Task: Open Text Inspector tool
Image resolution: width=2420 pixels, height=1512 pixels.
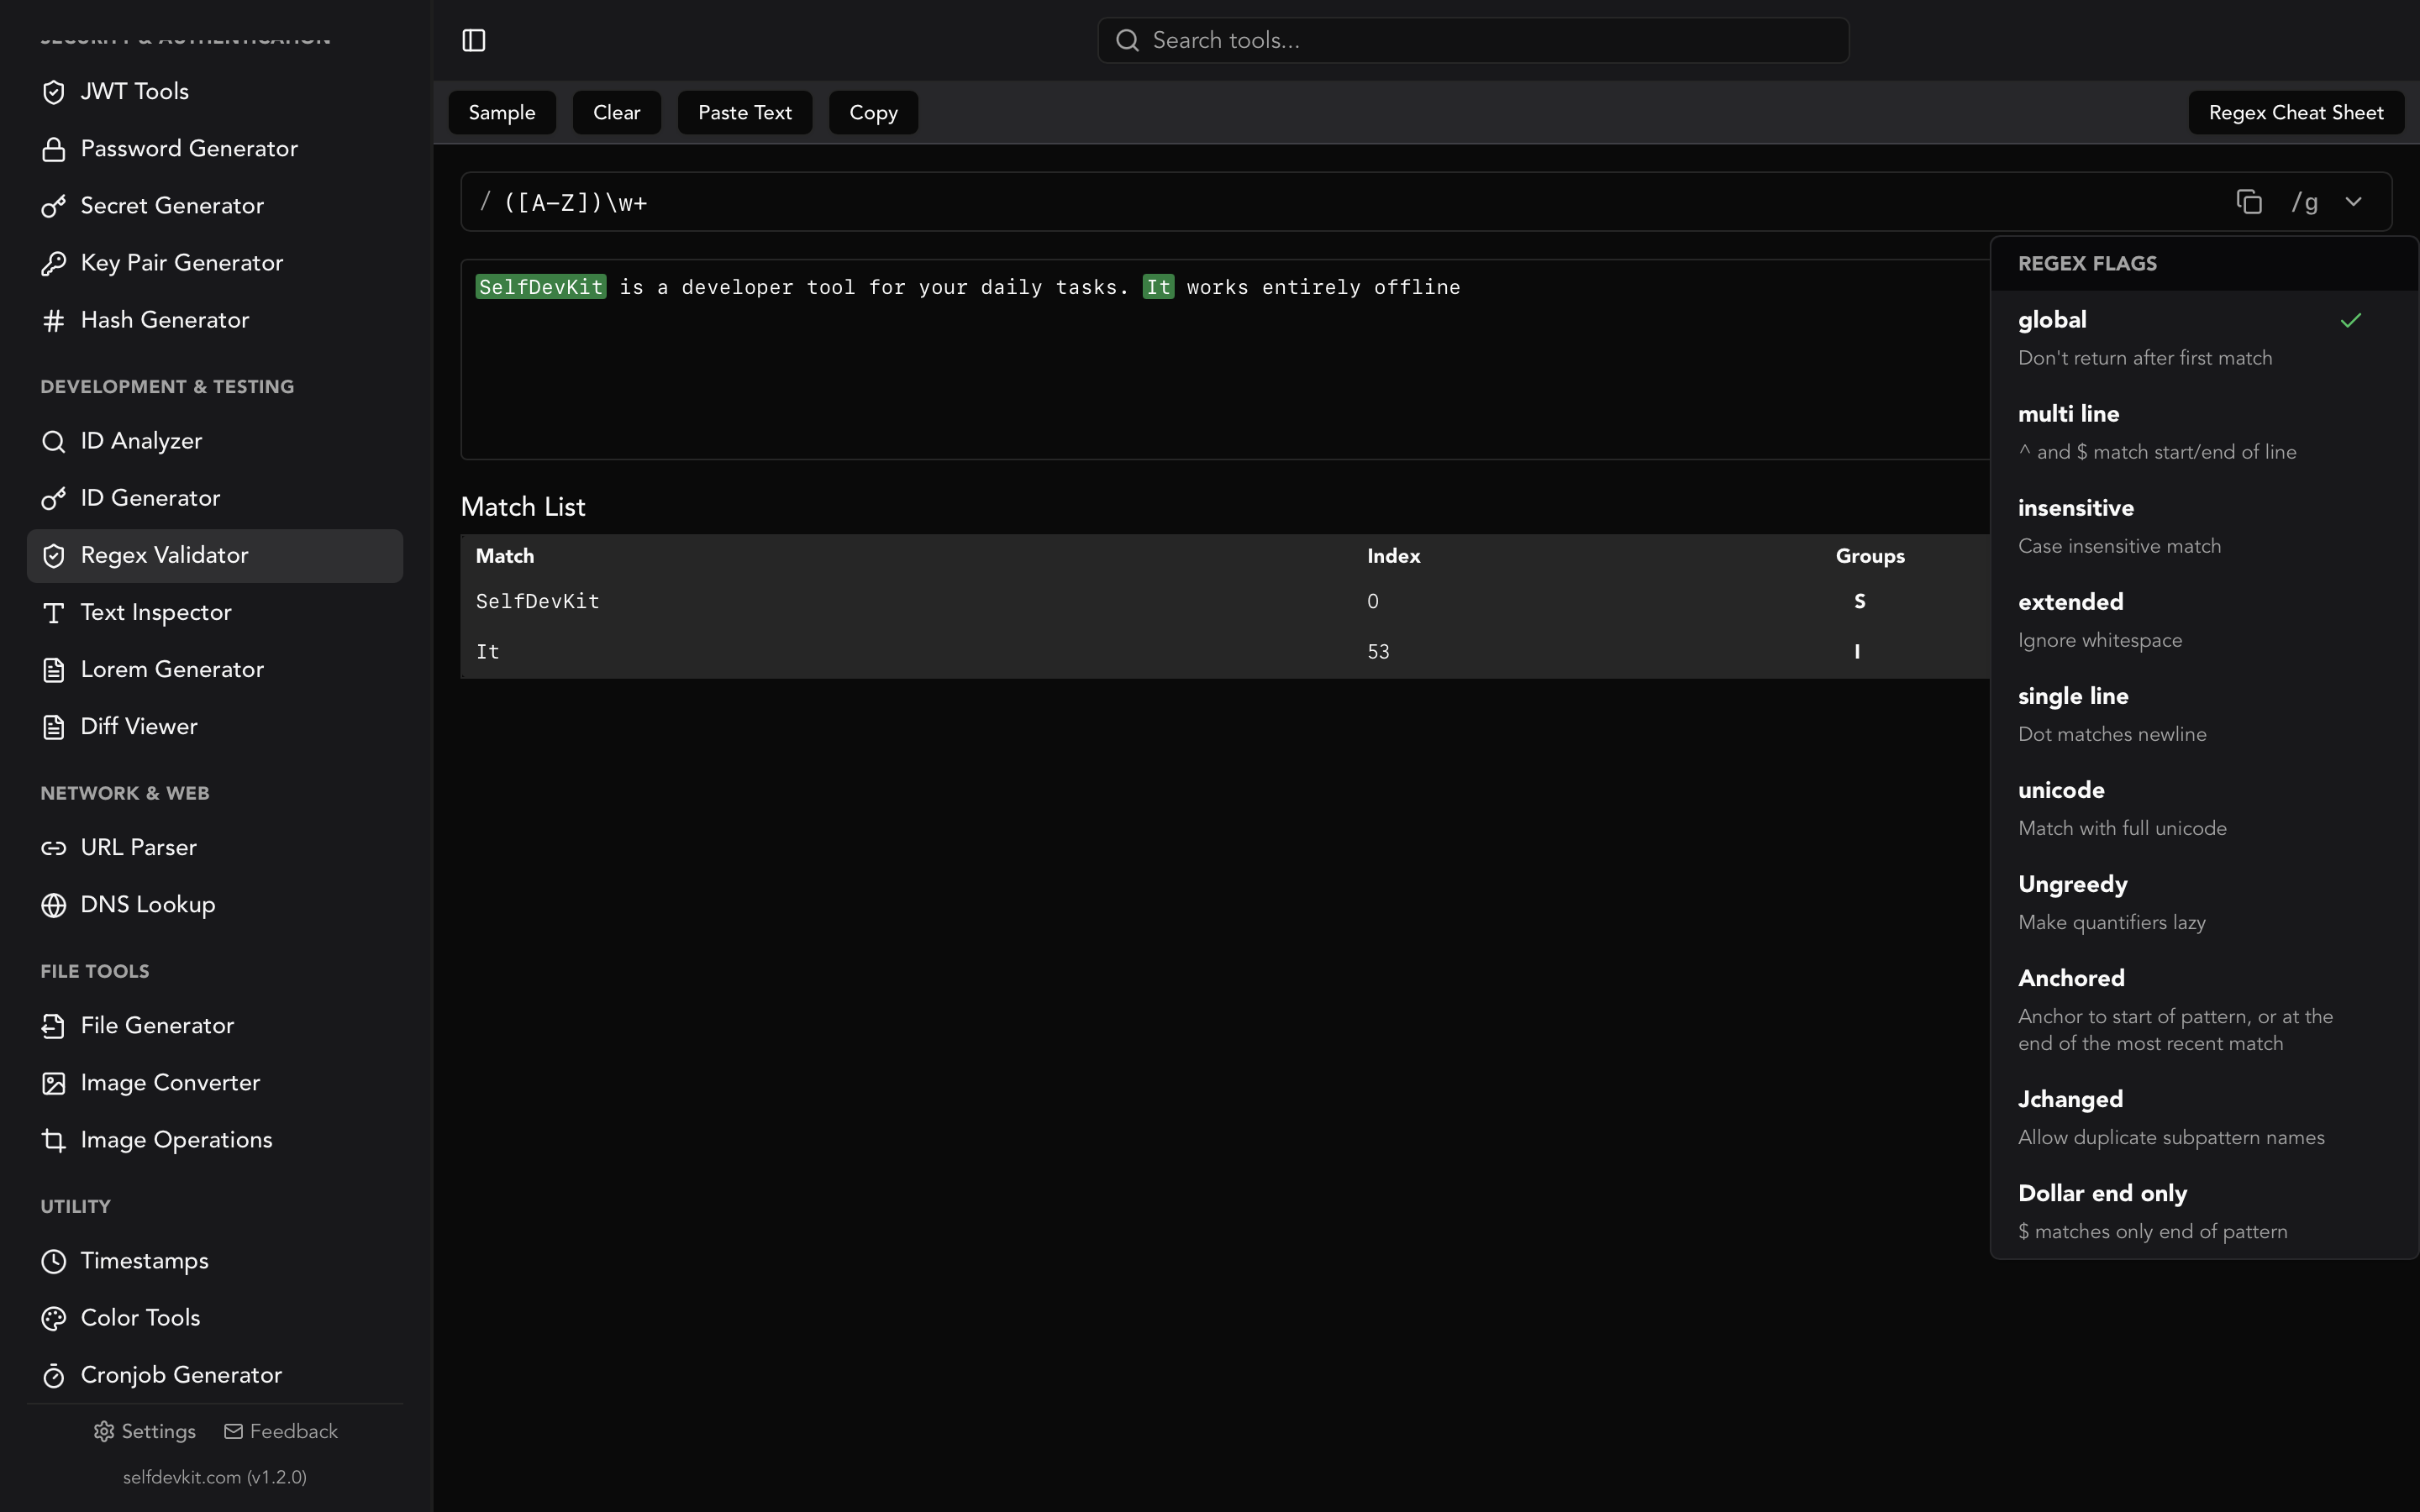Action: point(215,612)
